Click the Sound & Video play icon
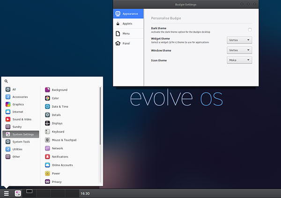The image size is (281, 198). coord(8,119)
